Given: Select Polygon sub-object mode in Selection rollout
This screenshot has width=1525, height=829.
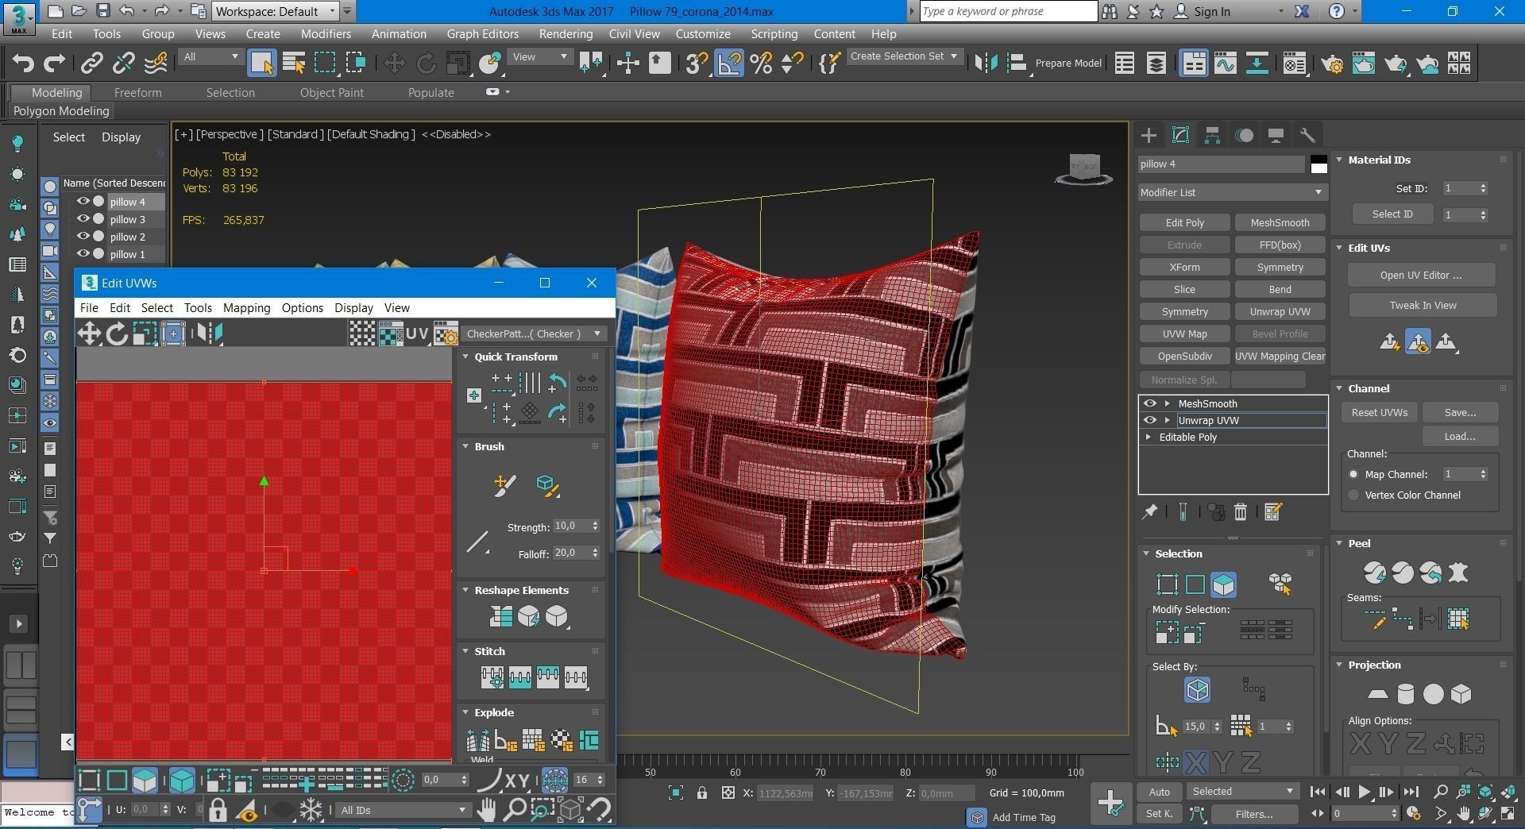Looking at the screenshot, I should pos(1223,584).
